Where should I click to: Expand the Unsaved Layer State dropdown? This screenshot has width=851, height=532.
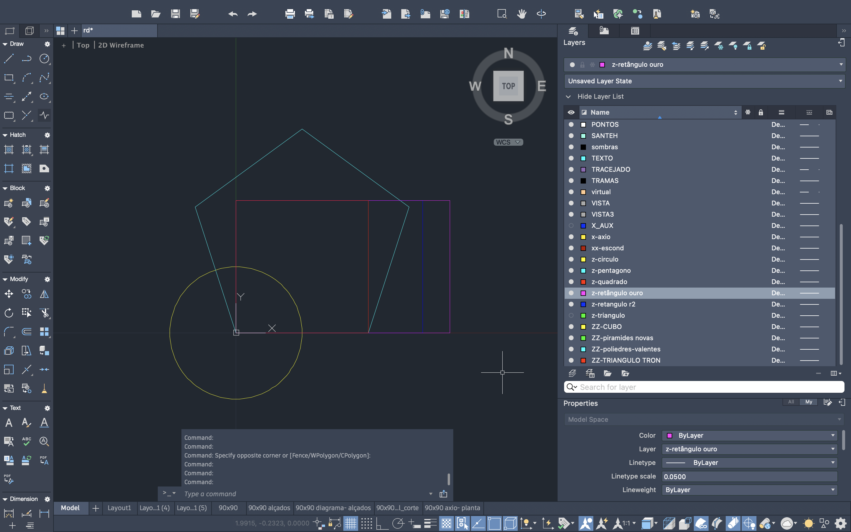point(840,81)
